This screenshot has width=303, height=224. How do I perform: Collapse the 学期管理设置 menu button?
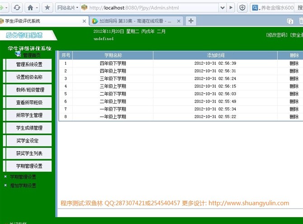(x=29, y=166)
